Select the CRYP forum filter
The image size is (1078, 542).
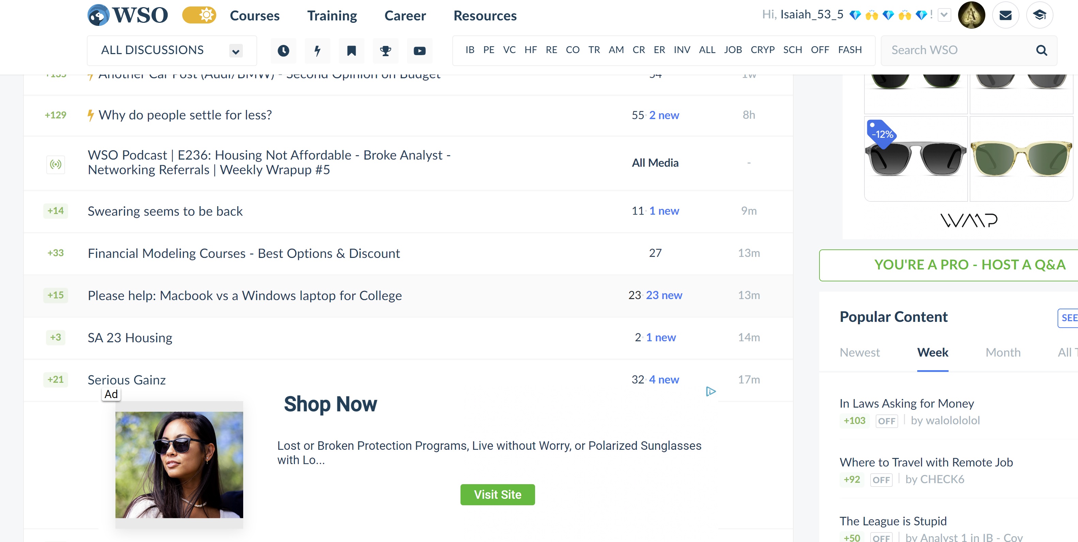763,50
